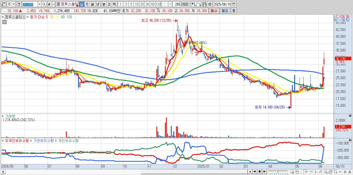Click the left arrow of horizontal scrollbar
353x175 pixels.
pos(3,172)
